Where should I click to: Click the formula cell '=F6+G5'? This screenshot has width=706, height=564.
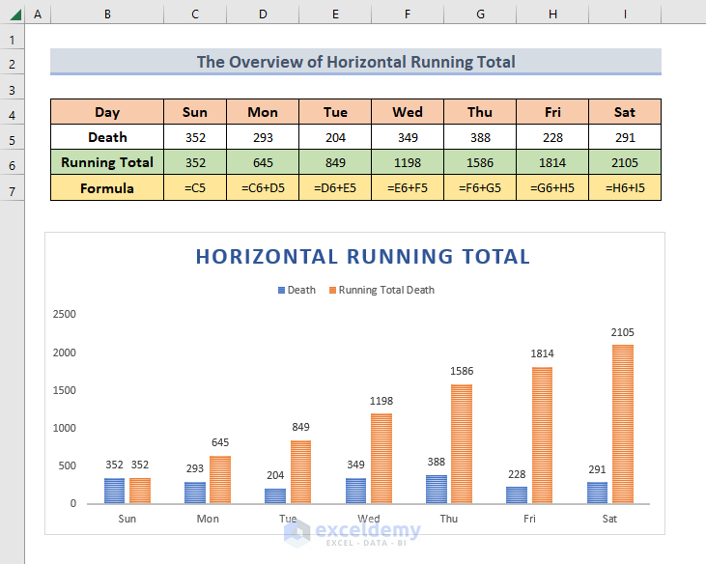tap(480, 187)
